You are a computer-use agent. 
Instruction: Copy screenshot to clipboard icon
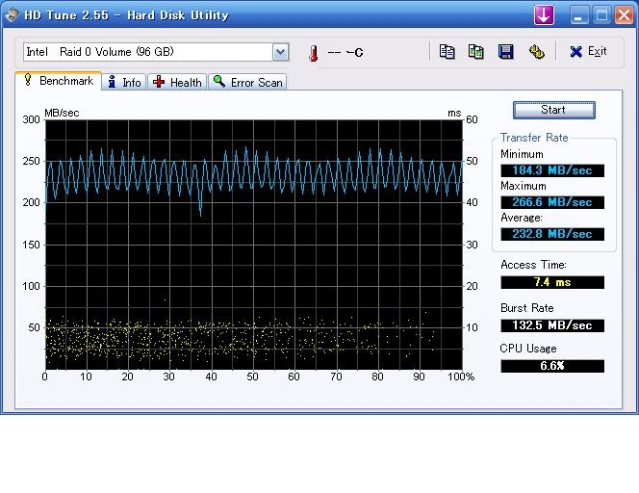click(x=476, y=52)
